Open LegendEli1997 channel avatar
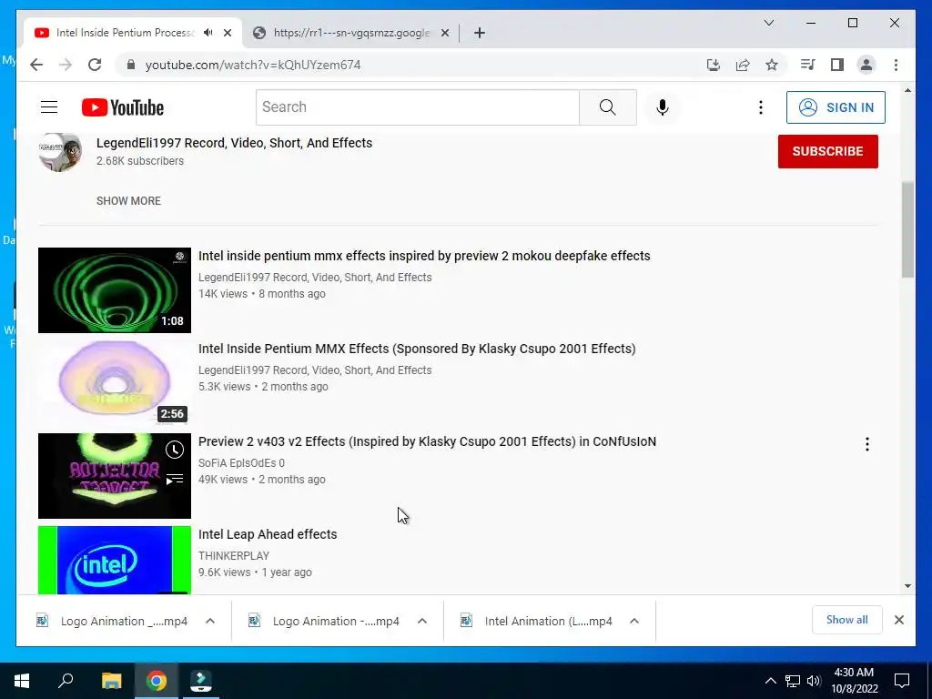This screenshot has height=699, width=932. click(60, 152)
